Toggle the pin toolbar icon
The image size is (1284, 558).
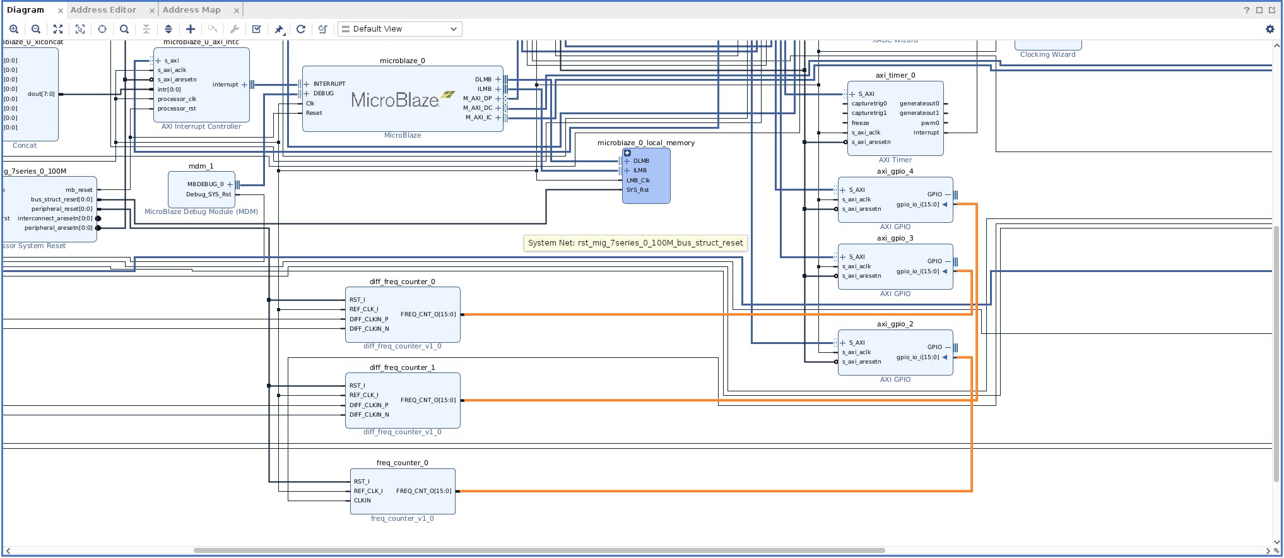tap(279, 29)
